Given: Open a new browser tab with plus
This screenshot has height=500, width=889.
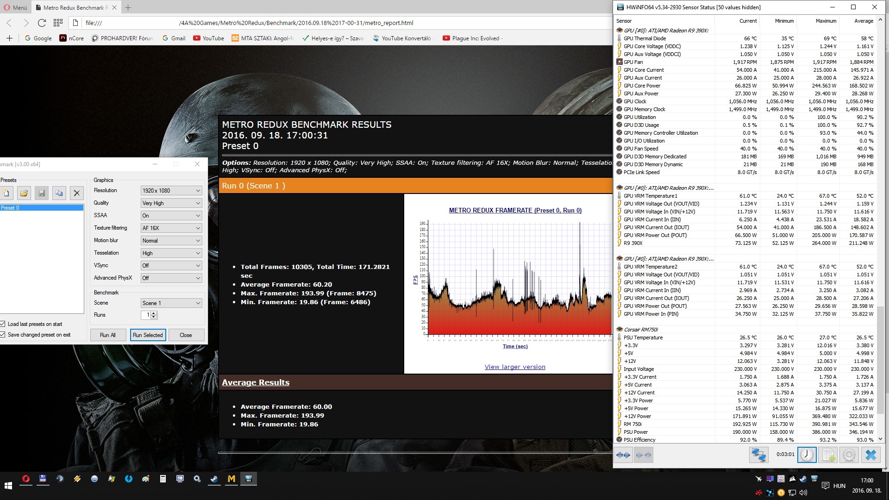Looking at the screenshot, I should click(128, 7).
